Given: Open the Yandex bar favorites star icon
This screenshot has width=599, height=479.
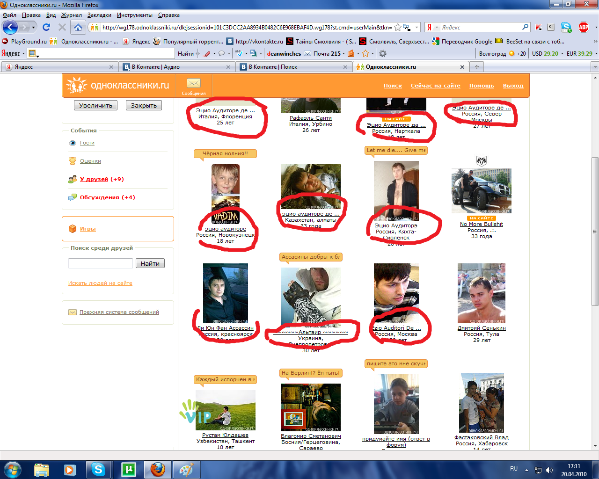Looking at the screenshot, I should tap(365, 53).
